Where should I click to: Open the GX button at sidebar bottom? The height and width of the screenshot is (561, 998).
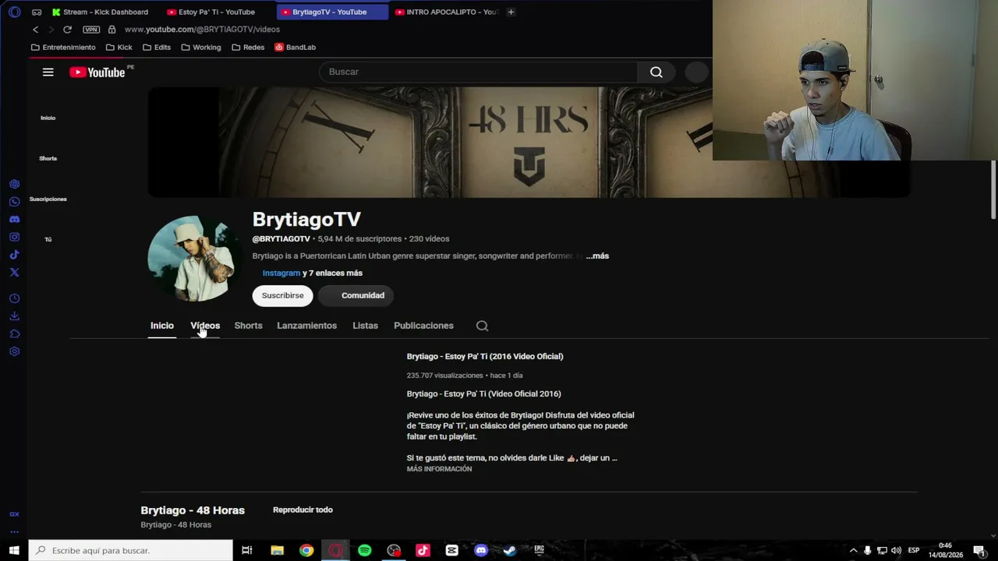[x=14, y=514]
